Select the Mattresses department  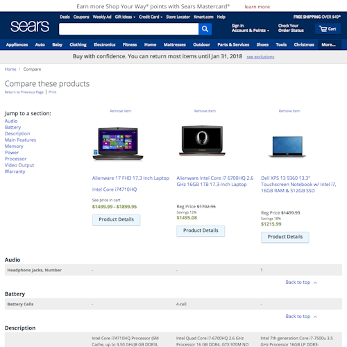tap(175, 44)
